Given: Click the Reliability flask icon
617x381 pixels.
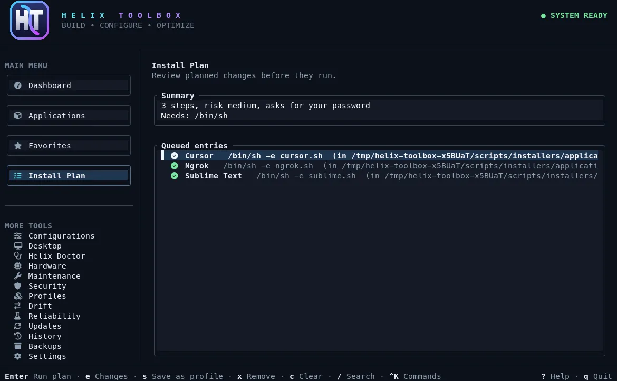Looking at the screenshot, I should click(x=18, y=316).
